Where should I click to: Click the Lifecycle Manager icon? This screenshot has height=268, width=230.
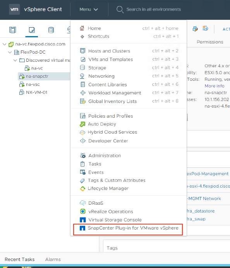(82, 188)
